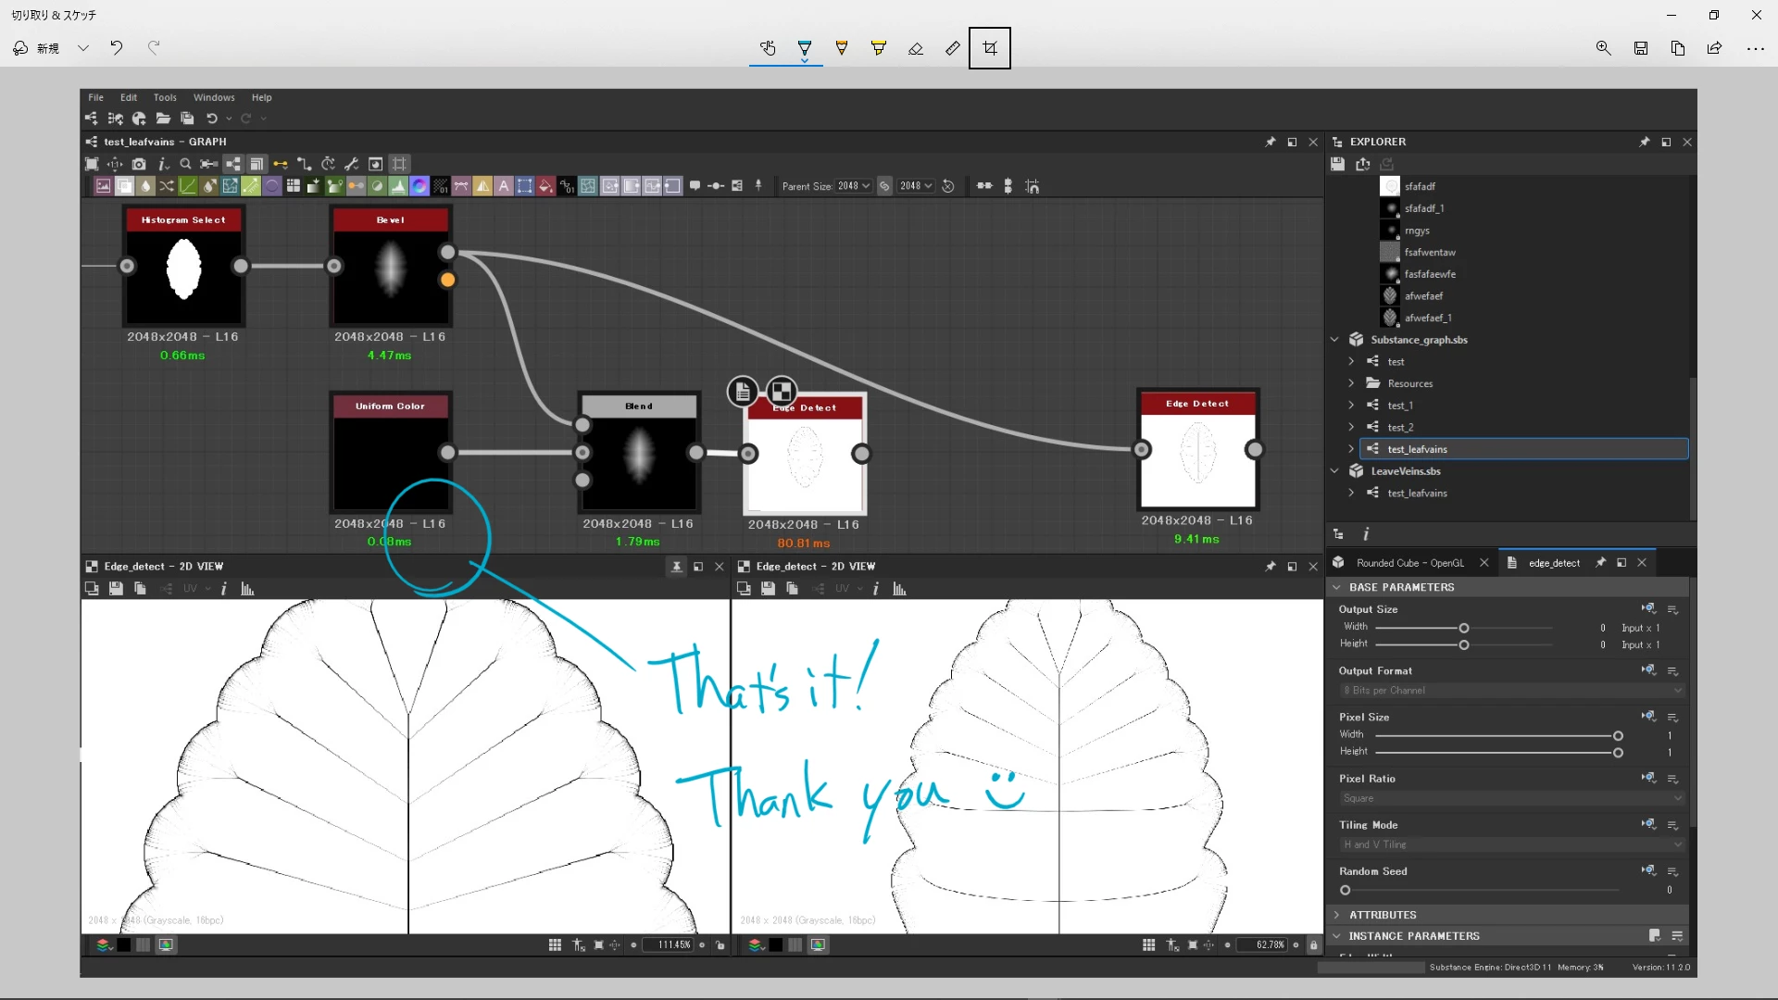Undo the last ink stroke
This screenshot has height=1000, width=1778.
click(x=117, y=48)
